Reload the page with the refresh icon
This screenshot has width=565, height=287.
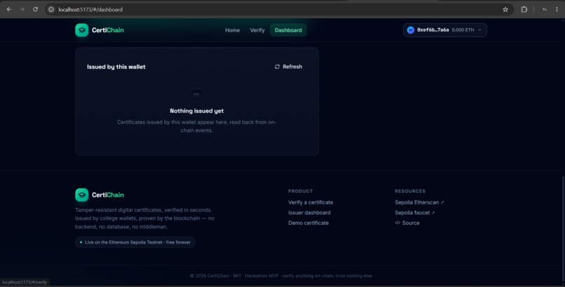pyautogui.click(x=35, y=9)
